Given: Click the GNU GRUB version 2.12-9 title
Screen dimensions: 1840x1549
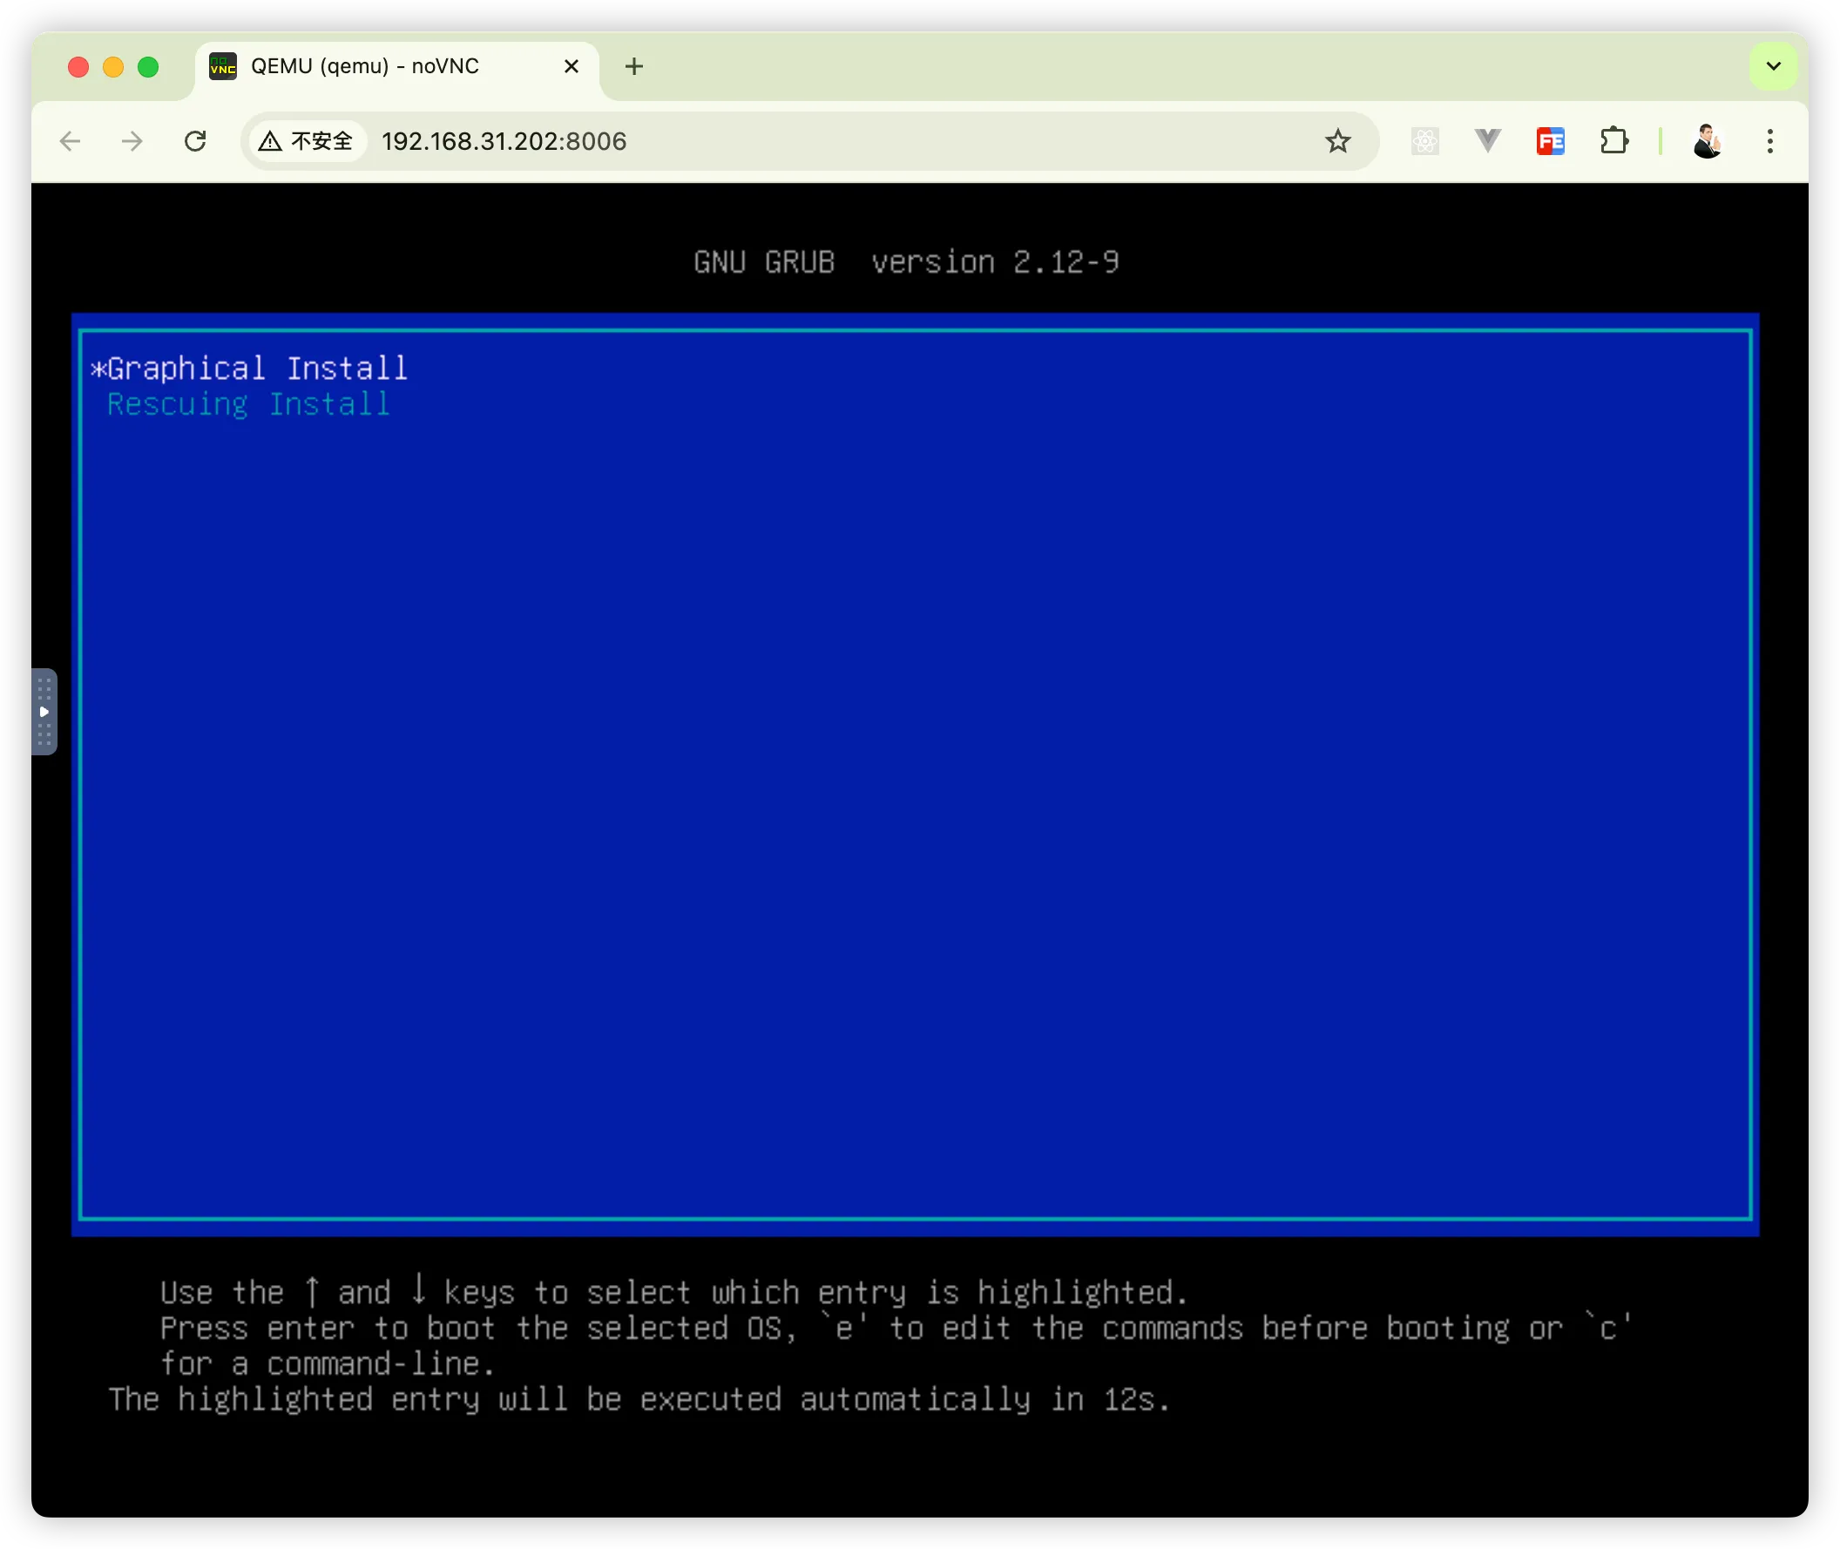Looking at the screenshot, I should click(x=905, y=262).
